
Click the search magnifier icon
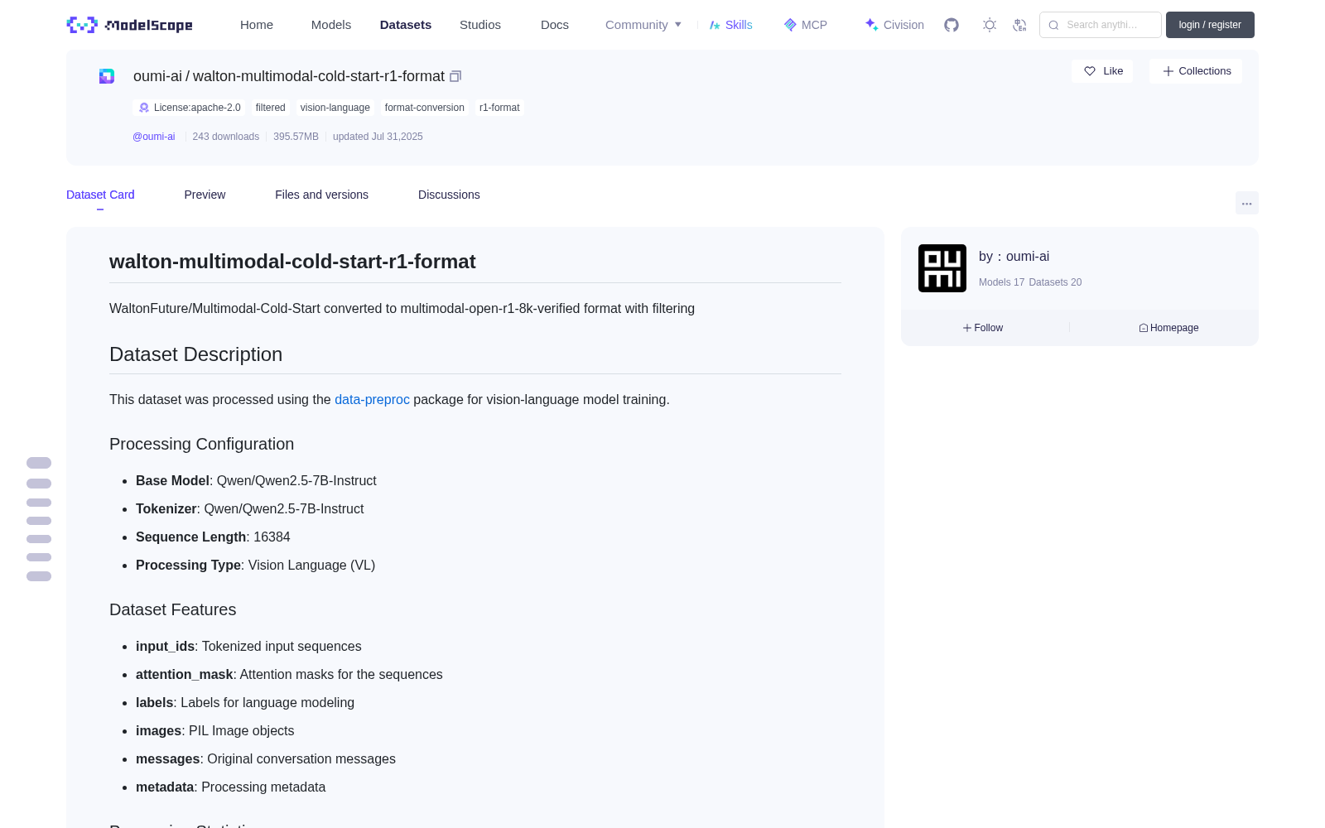(x=1053, y=25)
